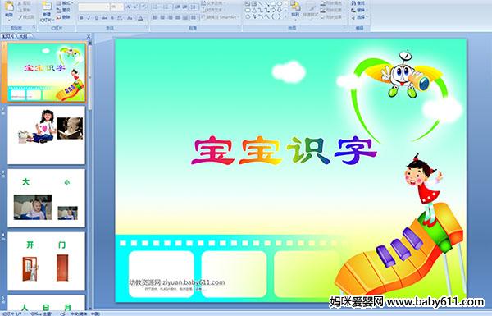Click the Decrease Indent icon
492x316 pixels.
point(178,7)
